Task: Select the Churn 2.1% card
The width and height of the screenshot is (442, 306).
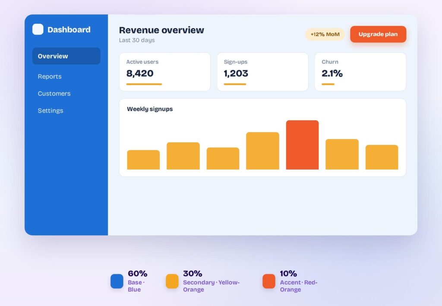Action: [360, 72]
